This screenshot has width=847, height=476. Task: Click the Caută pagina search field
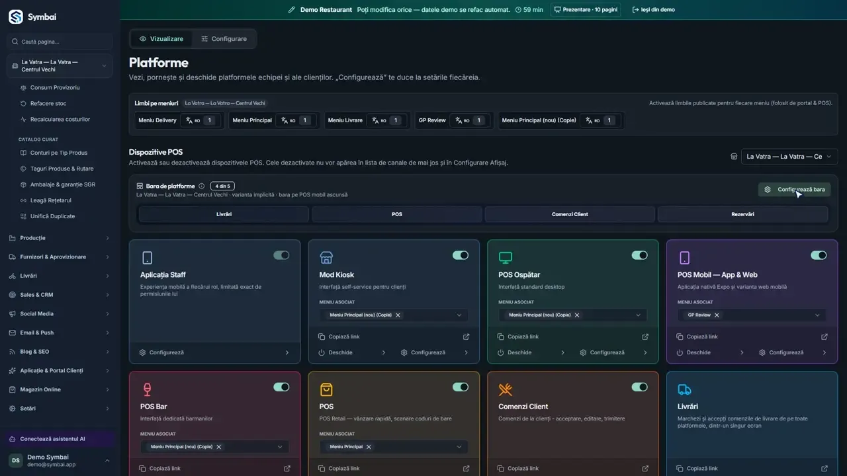pos(60,42)
